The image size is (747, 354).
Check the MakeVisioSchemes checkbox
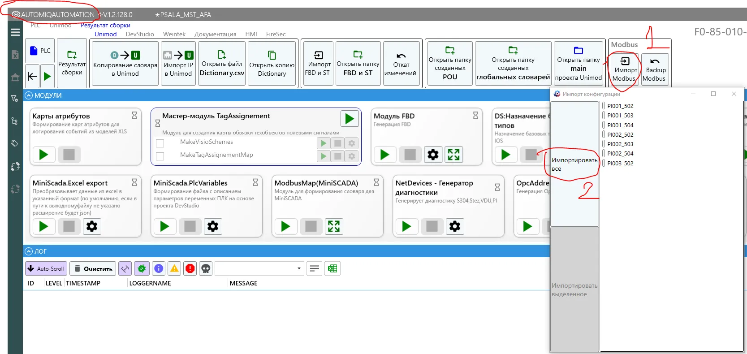coord(160,143)
